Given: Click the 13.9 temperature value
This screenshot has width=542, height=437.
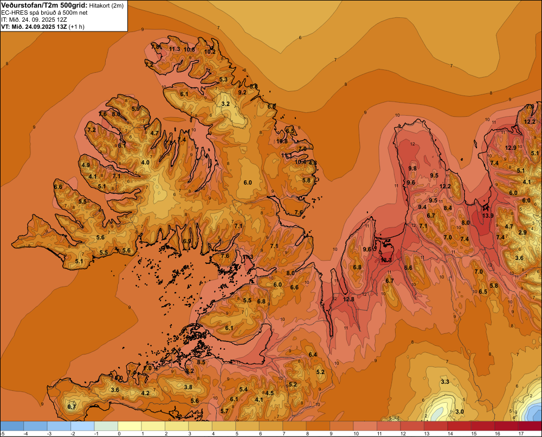Looking at the screenshot, I should pos(488,216).
